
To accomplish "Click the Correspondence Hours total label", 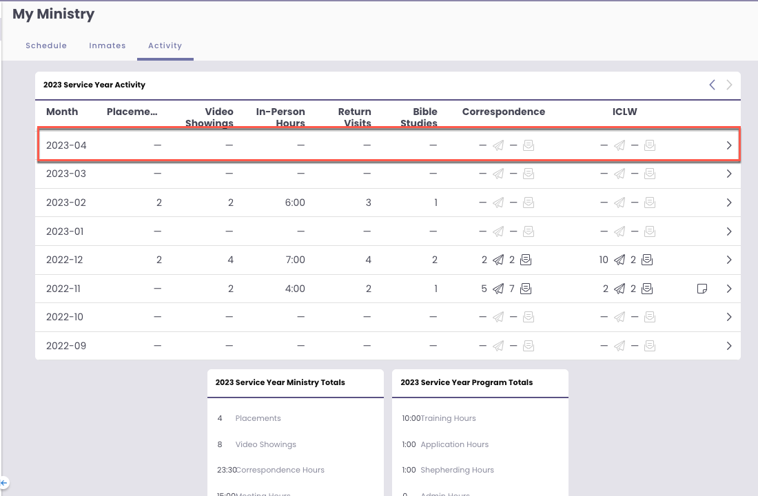I will 280,470.
